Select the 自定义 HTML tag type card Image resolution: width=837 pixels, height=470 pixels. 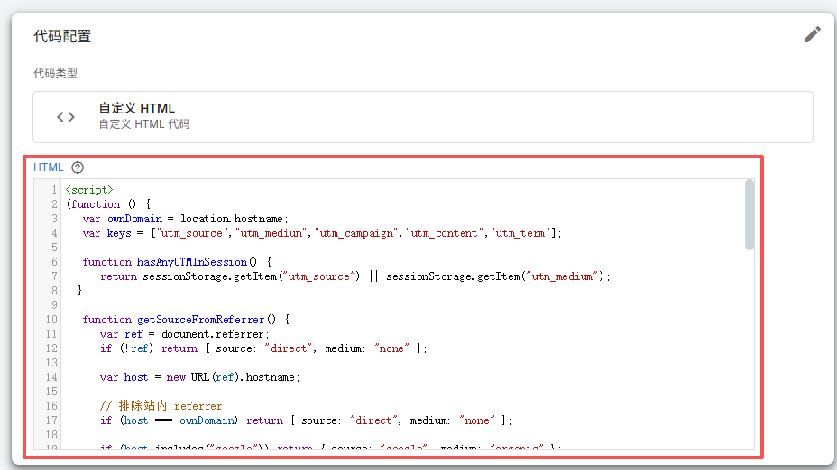coord(423,117)
